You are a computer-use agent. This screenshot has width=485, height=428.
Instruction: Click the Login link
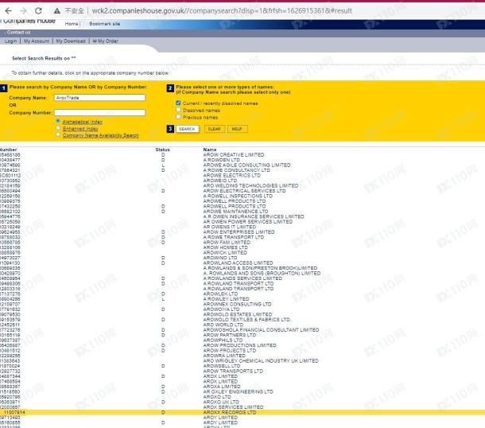[10, 41]
